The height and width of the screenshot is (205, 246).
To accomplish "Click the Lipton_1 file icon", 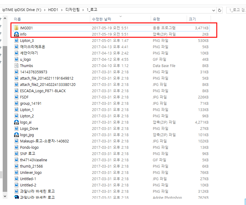I will [16, 110].
